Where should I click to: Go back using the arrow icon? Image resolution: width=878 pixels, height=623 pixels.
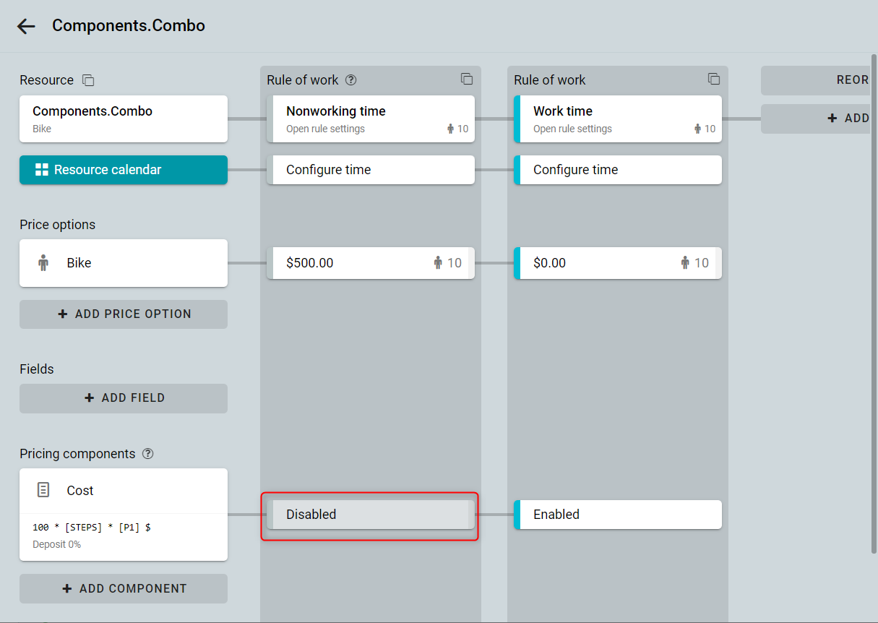click(26, 27)
